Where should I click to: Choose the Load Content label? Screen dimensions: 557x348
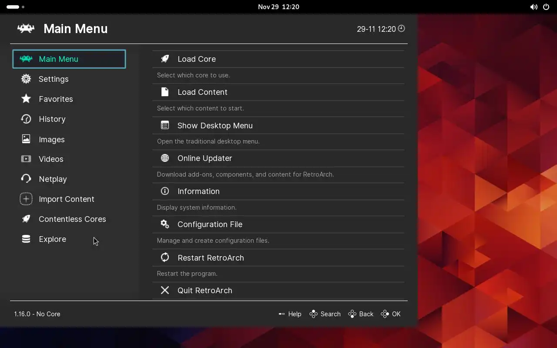pyautogui.click(x=202, y=92)
